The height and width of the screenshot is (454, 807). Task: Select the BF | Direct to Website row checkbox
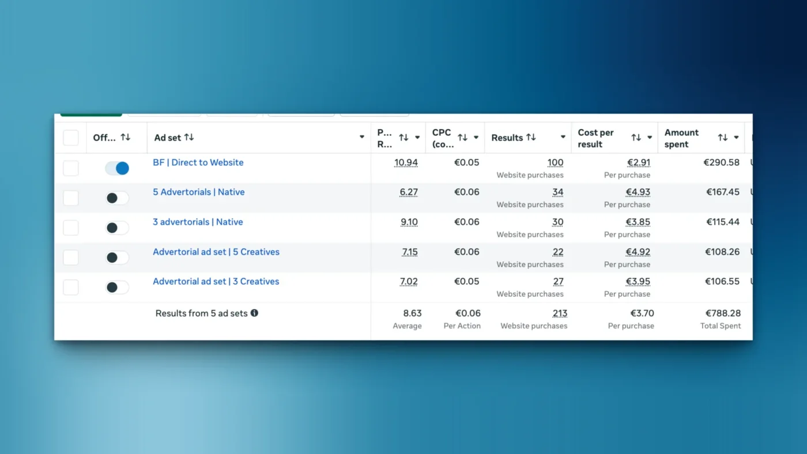tap(70, 168)
